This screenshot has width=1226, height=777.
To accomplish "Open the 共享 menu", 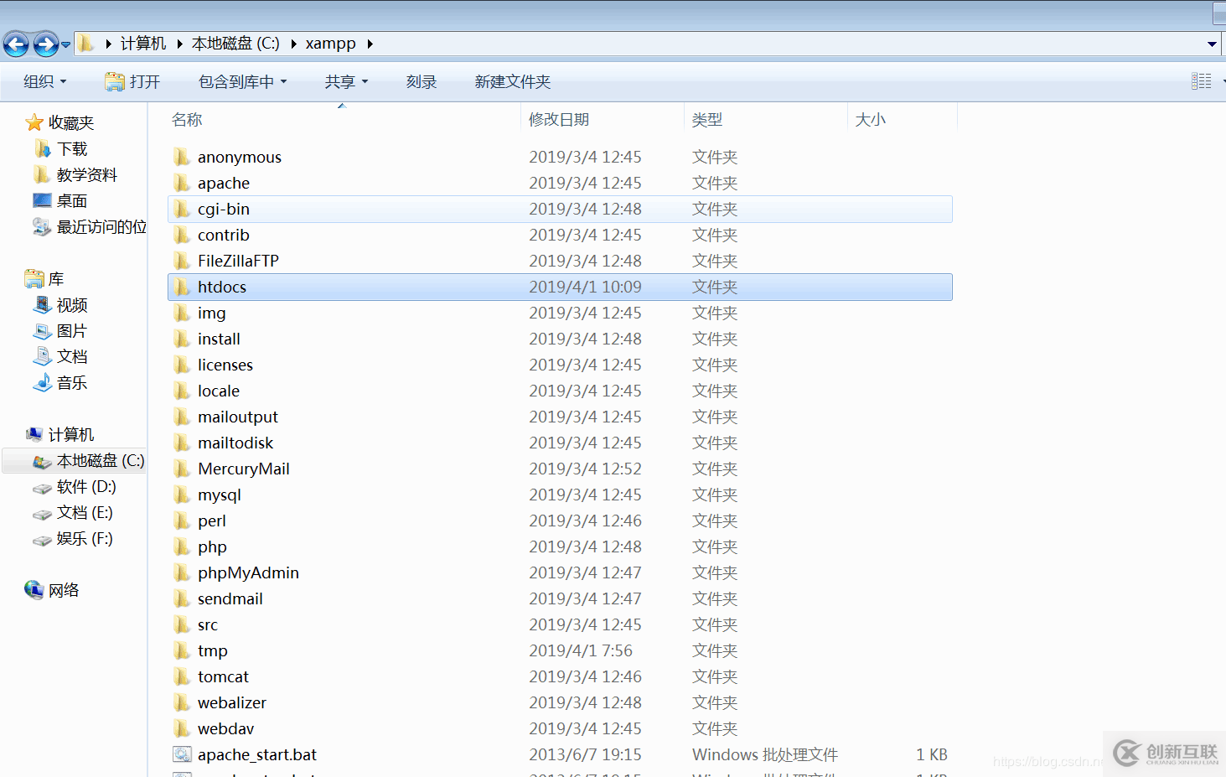I will (346, 81).
